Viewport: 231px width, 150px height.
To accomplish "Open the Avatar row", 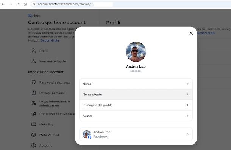I will coord(136,116).
